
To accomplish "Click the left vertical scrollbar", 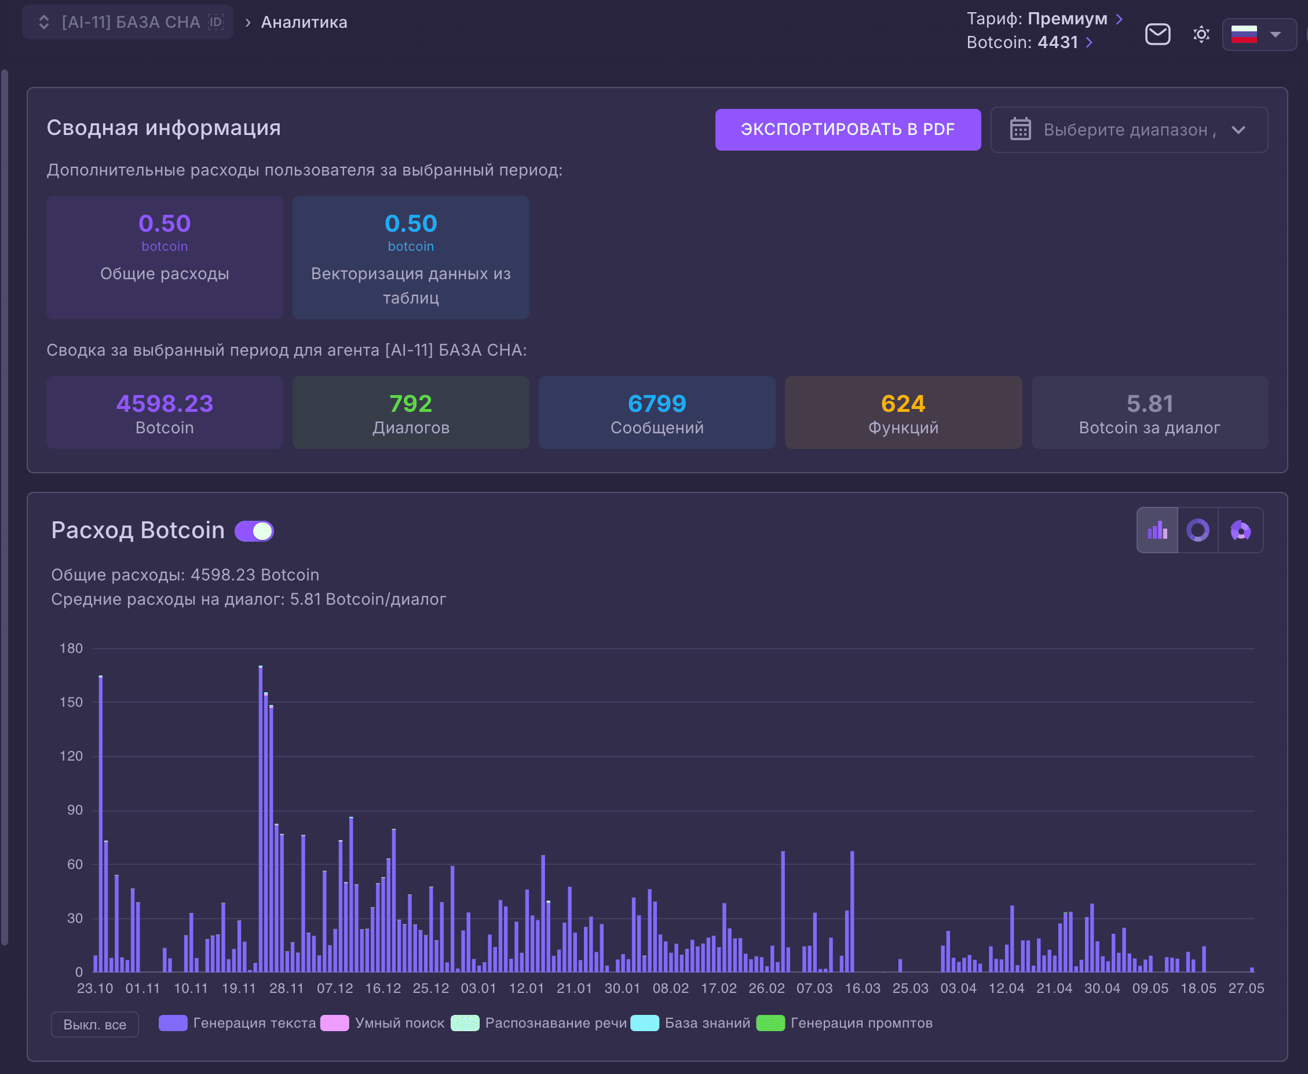I will click(5, 507).
